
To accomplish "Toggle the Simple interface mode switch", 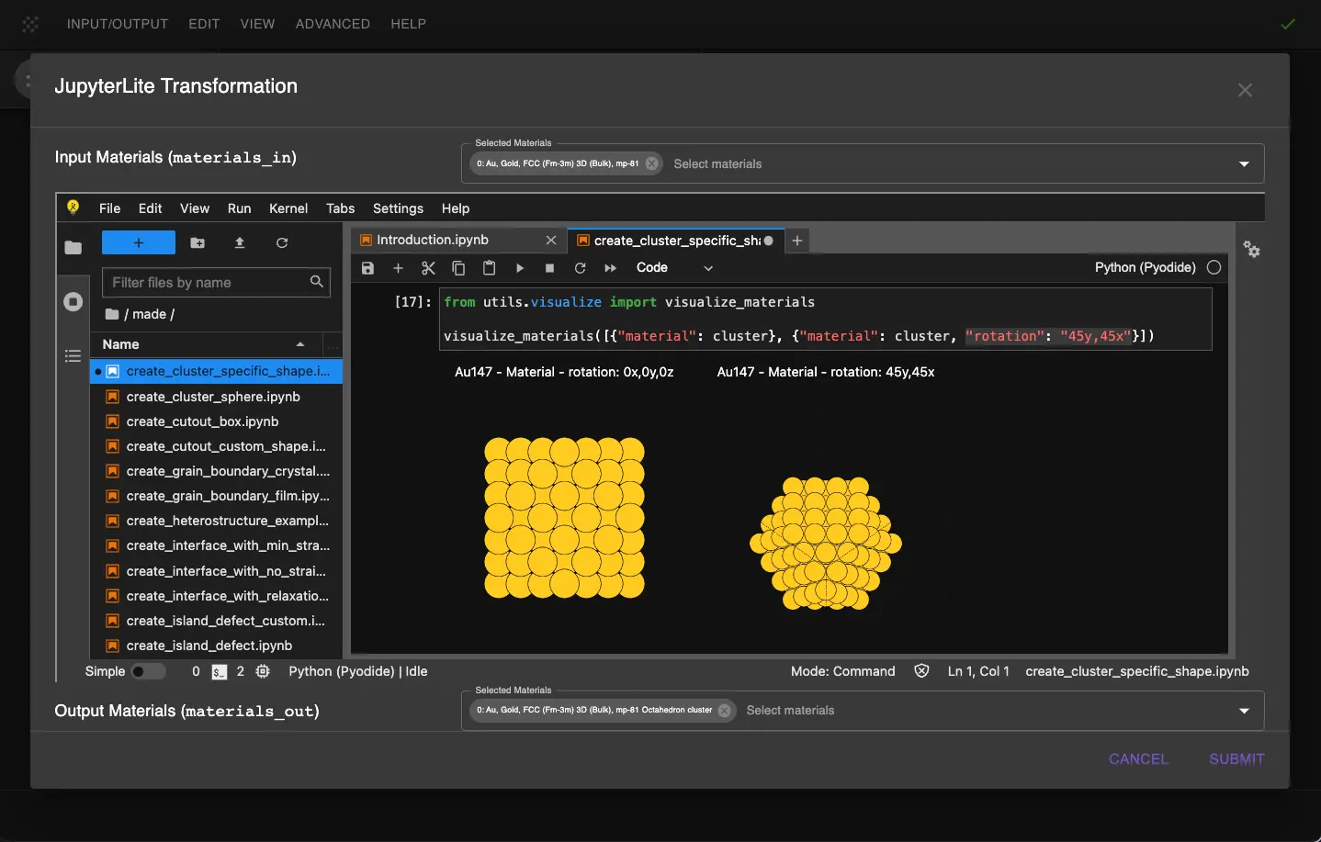I will 147,671.
